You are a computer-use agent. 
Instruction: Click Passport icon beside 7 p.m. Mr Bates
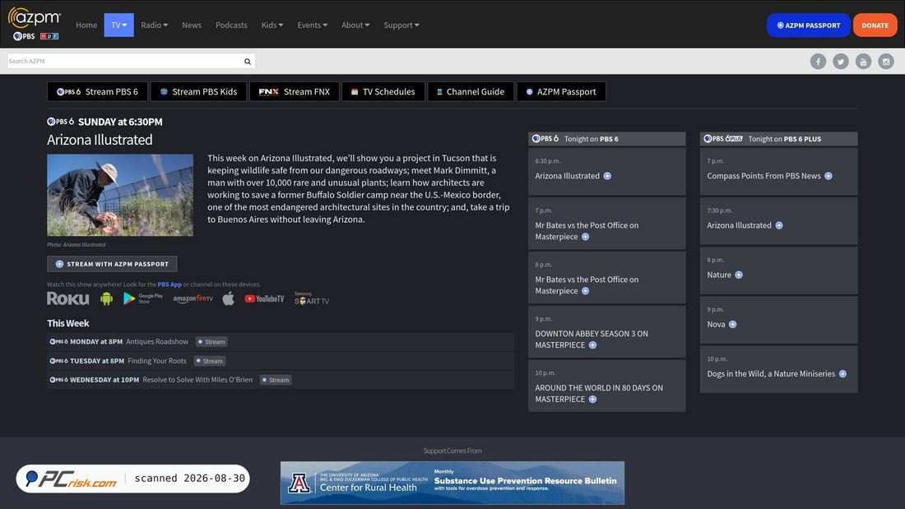point(585,237)
